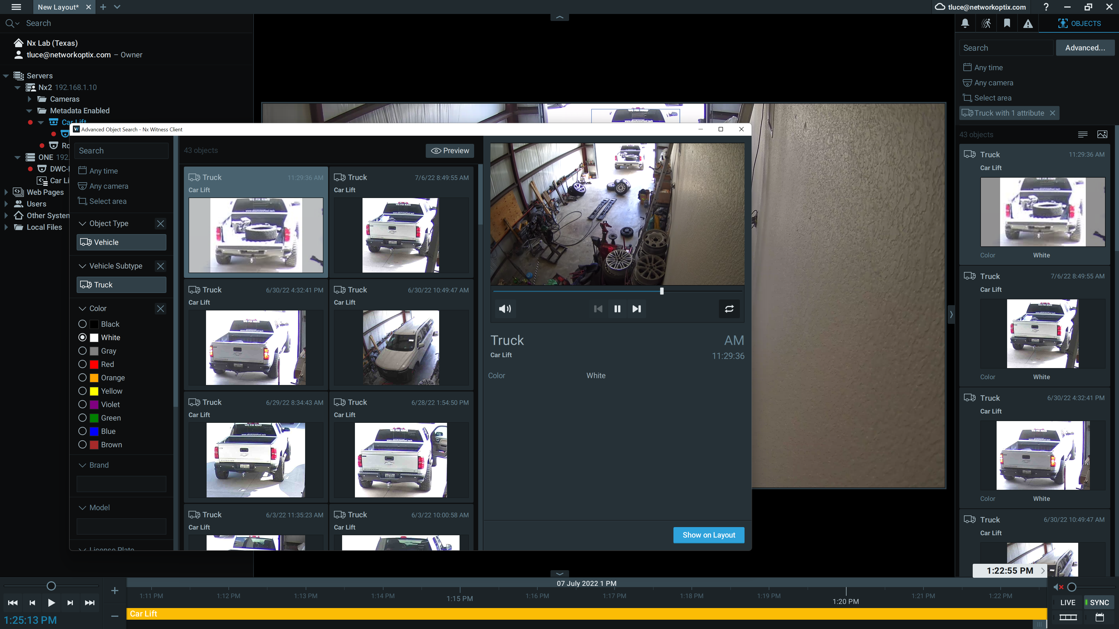
Task: Click the next object navigation icon
Action: tap(636, 309)
